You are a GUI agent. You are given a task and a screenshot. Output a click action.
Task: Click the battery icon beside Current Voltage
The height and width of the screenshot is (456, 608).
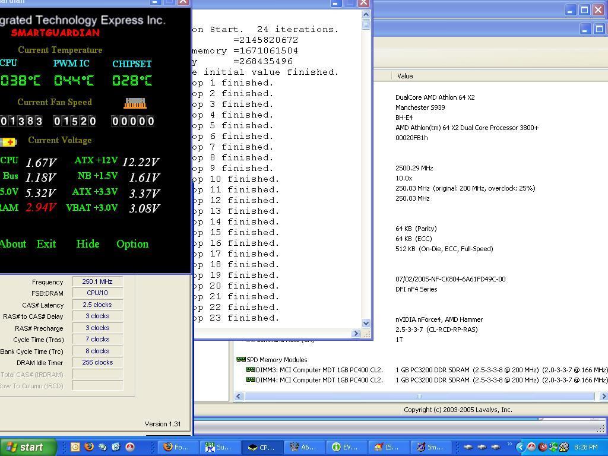click(x=8, y=142)
